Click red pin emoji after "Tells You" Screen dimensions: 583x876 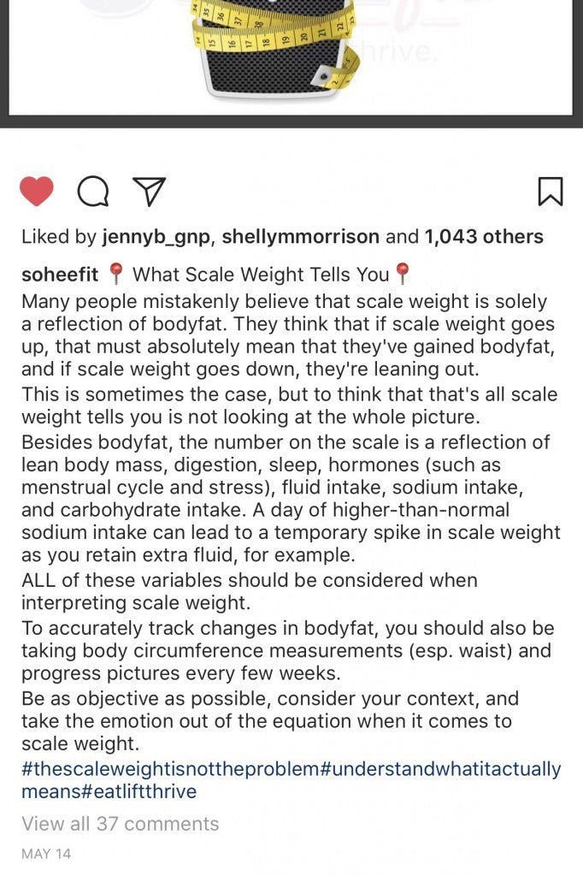coord(403,275)
